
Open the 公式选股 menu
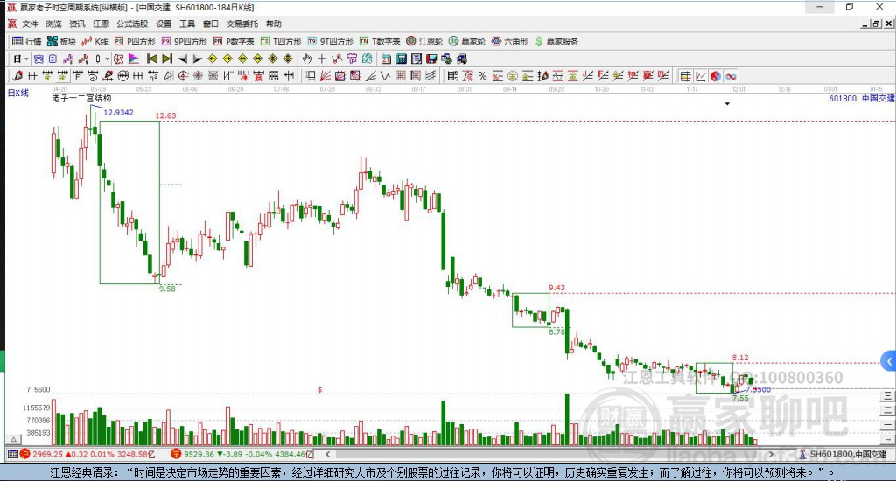coord(132,24)
